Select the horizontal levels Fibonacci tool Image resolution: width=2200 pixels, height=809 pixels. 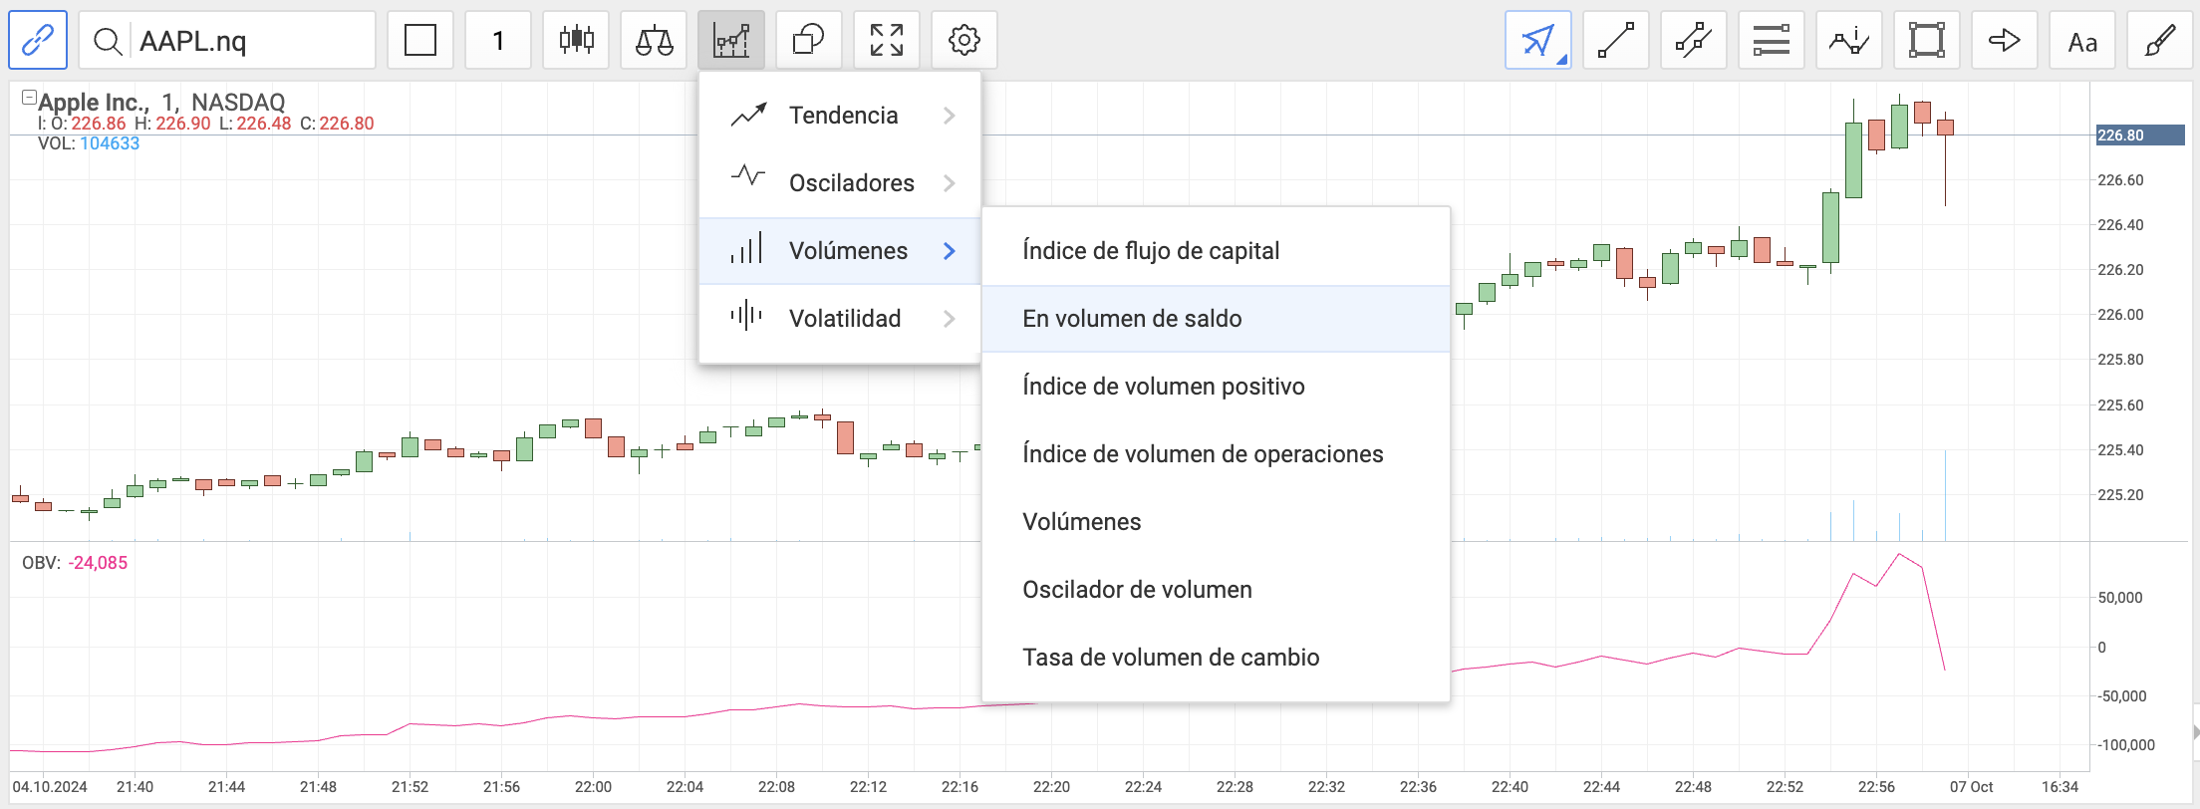click(x=1772, y=41)
